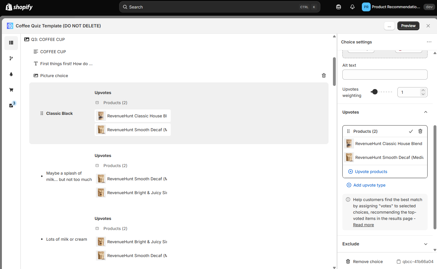437x269 pixels.
Task: Select the Classic Black choice
Action: [59, 113]
